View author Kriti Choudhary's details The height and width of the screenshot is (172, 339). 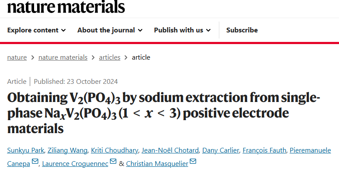(x=114, y=150)
